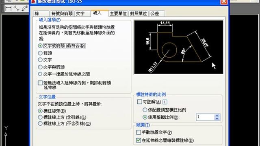Image resolution: width=260 pixels, height=146 pixels.
Task: Enable 手動放置文字(P) checkbox
Action: click(x=139, y=132)
